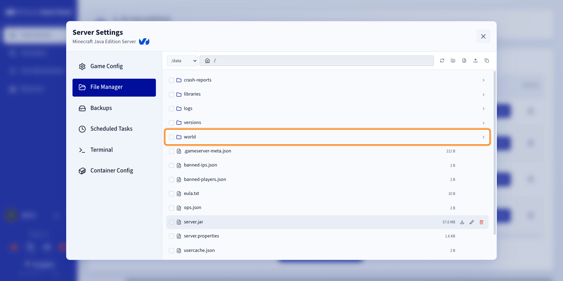Open usercache.json file
The height and width of the screenshot is (281, 563).
pyautogui.click(x=199, y=250)
